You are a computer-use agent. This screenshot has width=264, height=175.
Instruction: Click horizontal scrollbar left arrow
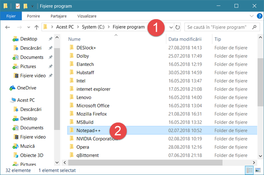pyautogui.click(x=65, y=162)
